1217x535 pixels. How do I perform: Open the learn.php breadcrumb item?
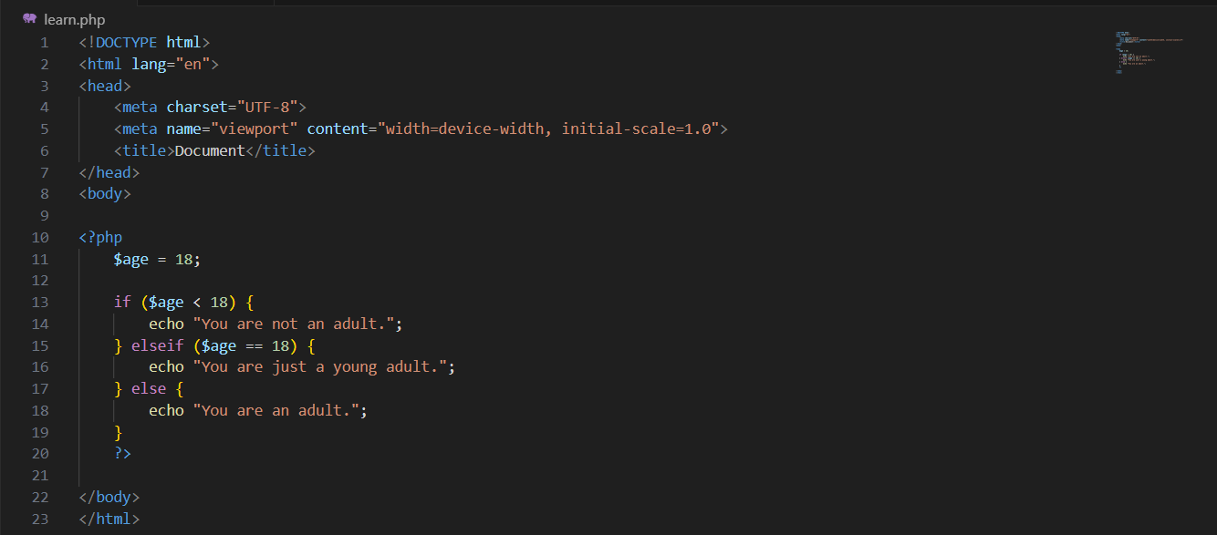coord(74,19)
